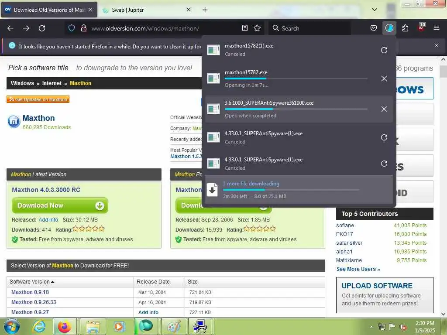Bookmark this page with the star
This screenshot has height=335, width=447.
click(257, 28)
